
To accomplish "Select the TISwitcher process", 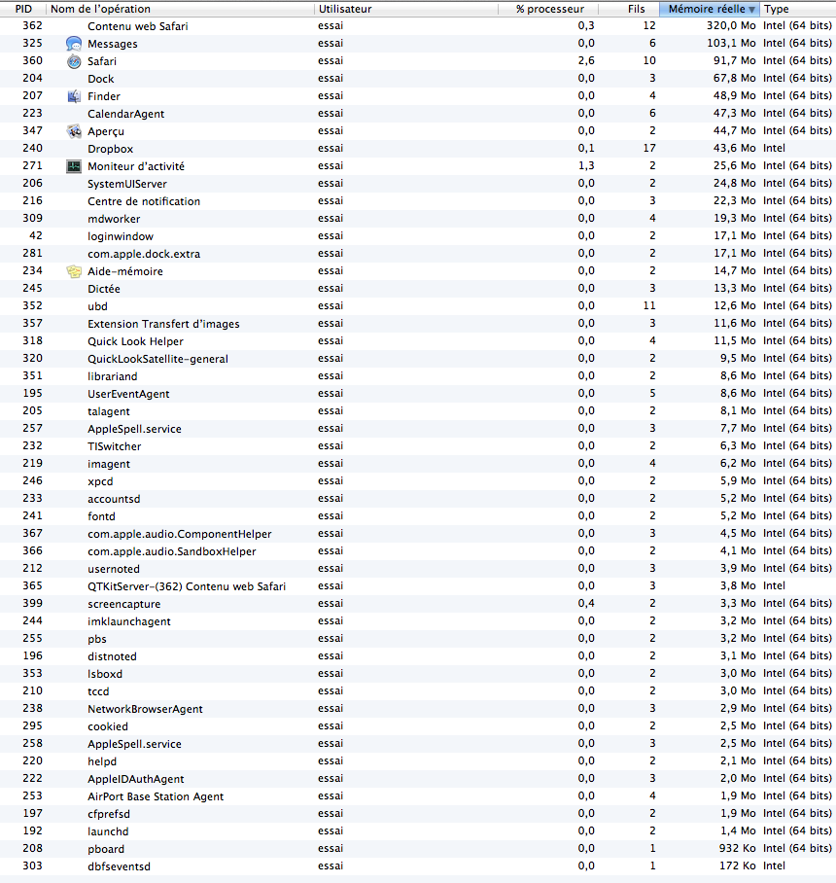I will [418, 446].
